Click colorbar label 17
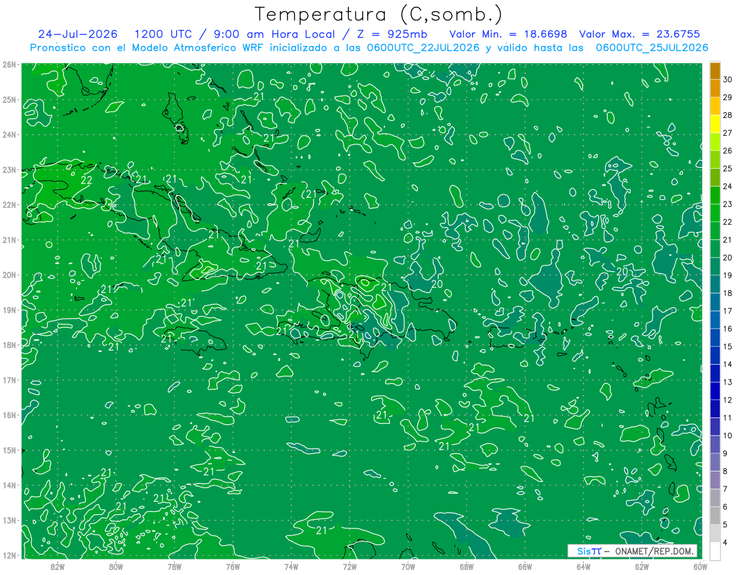Viewport: 744px width, 575px height. 728,311
